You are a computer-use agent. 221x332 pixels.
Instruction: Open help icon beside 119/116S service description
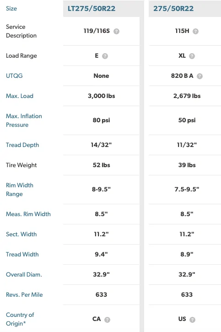116,31
